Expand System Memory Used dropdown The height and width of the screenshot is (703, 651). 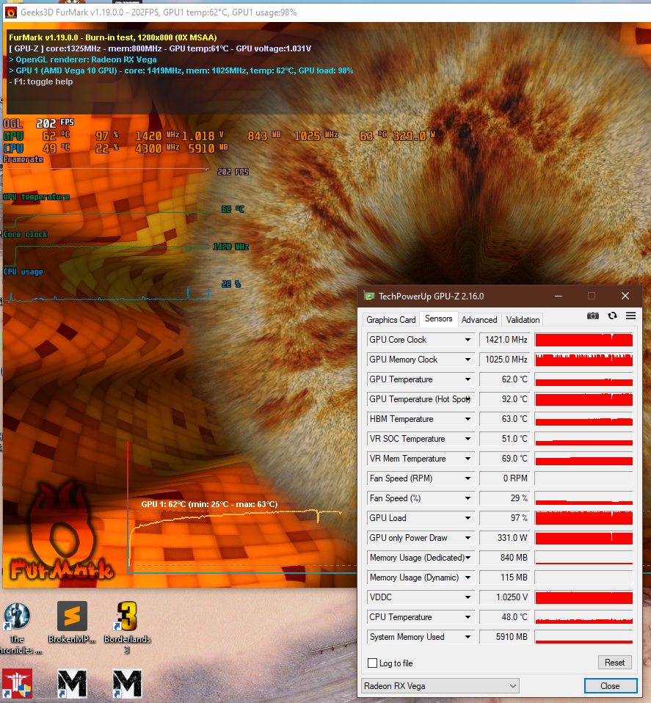pyautogui.click(x=468, y=637)
